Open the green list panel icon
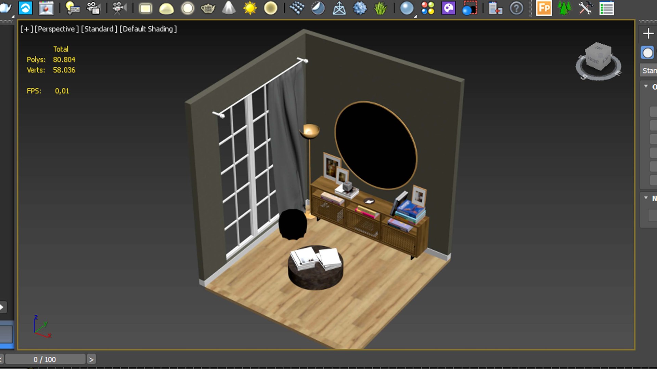The width and height of the screenshot is (657, 369). click(606, 8)
